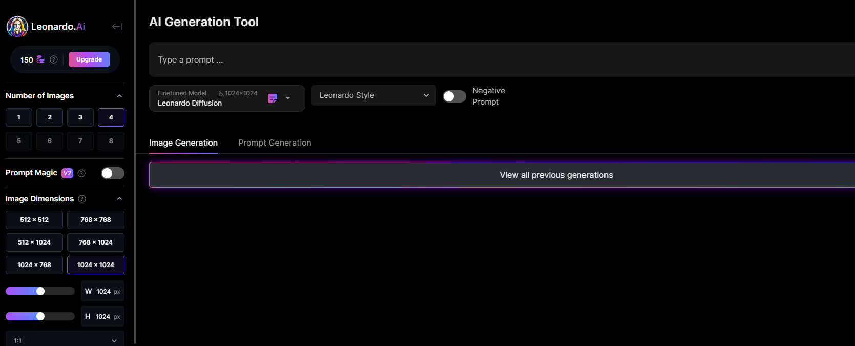The width and height of the screenshot is (855, 346).
Task: Turn on the Negative Prompt switch
Action: point(454,96)
